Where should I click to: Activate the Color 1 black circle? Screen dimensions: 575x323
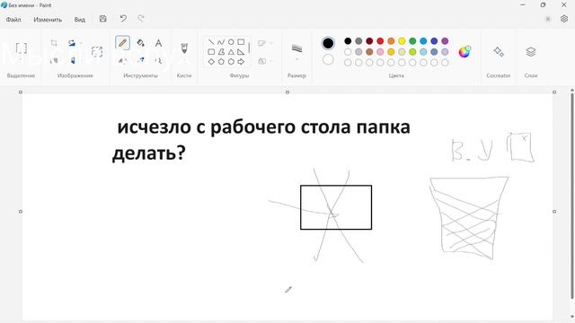[328, 43]
